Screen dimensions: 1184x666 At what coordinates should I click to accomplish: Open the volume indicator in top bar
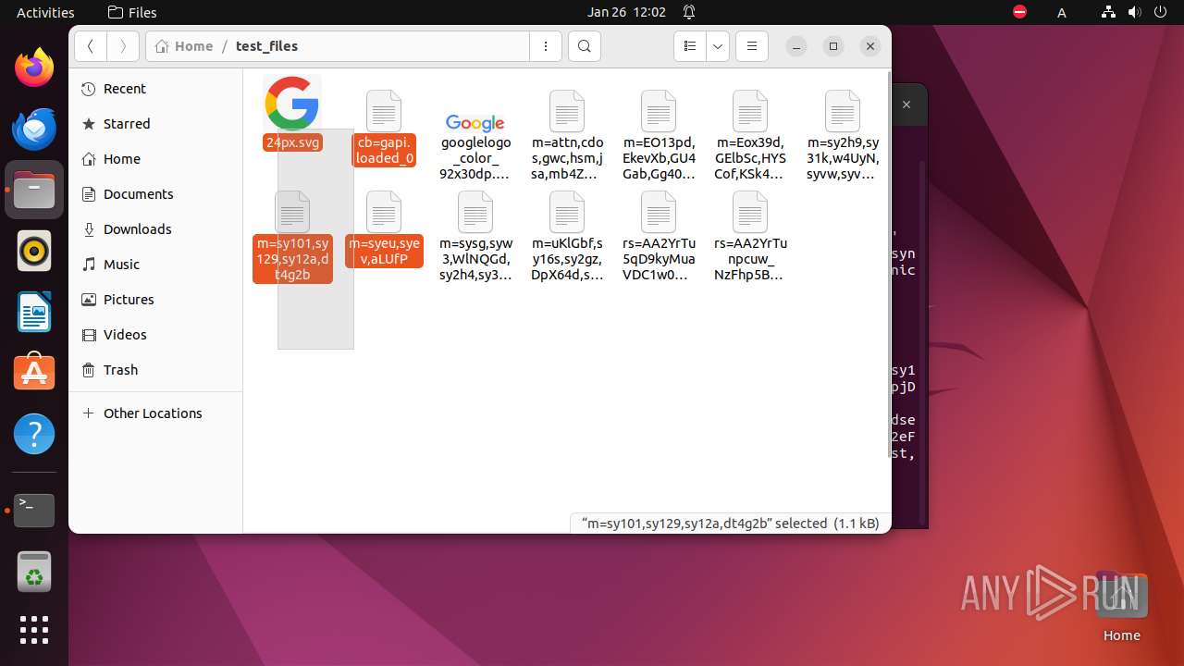pos(1137,12)
